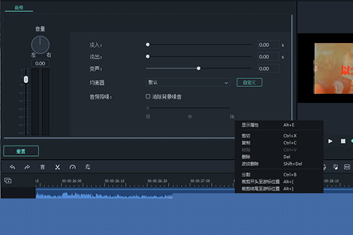
Task: Select 删除 Del in the context menu
Action: [x=279, y=157]
